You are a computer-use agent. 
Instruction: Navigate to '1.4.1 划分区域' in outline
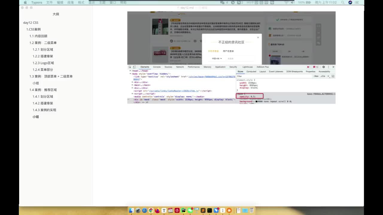pyautogui.click(x=43, y=96)
